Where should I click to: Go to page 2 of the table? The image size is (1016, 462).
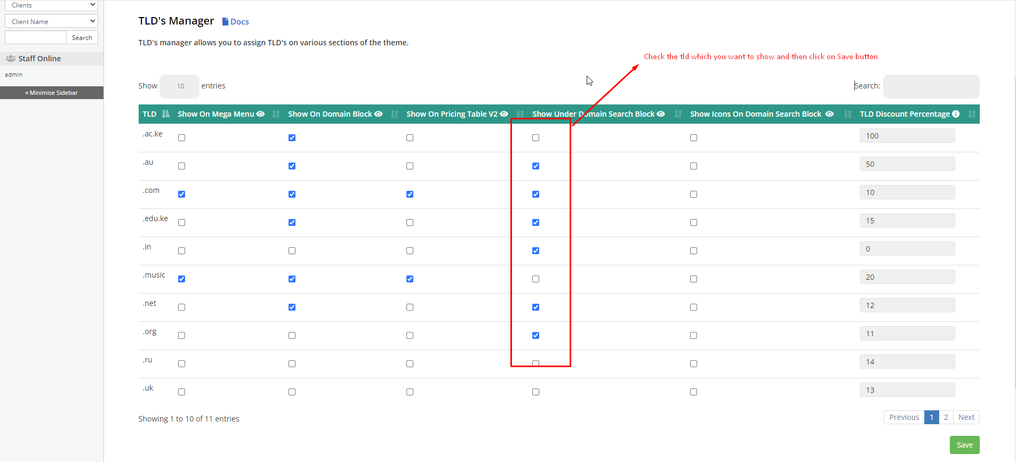(x=946, y=417)
